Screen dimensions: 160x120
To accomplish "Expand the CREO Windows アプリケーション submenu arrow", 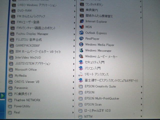I will click(75, 6).
